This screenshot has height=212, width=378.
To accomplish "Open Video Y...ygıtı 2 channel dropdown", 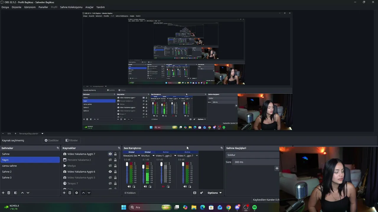I will point(175,156).
